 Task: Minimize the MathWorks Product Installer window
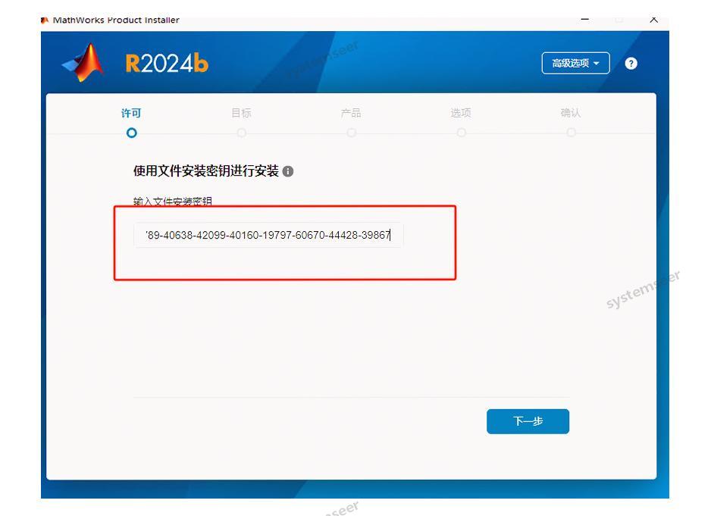[x=585, y=20]
